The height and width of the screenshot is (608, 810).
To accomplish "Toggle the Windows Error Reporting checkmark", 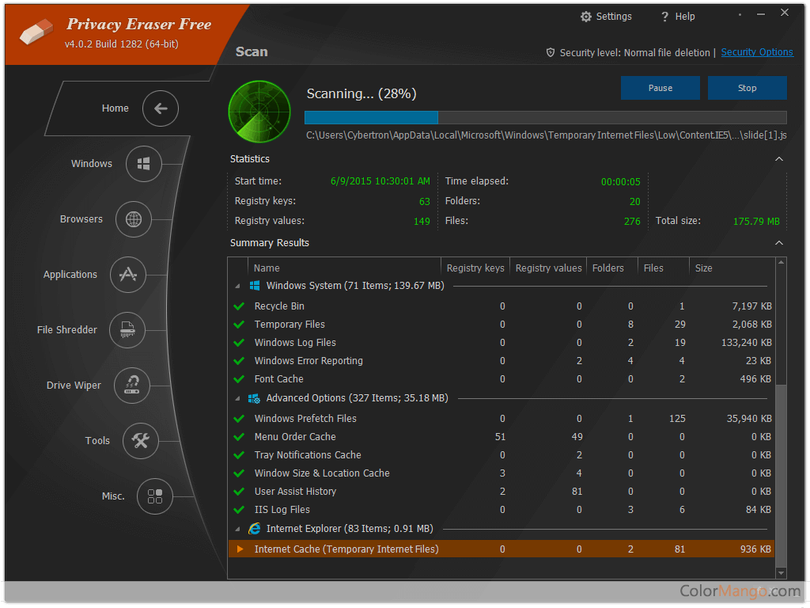I will (239, 361).
